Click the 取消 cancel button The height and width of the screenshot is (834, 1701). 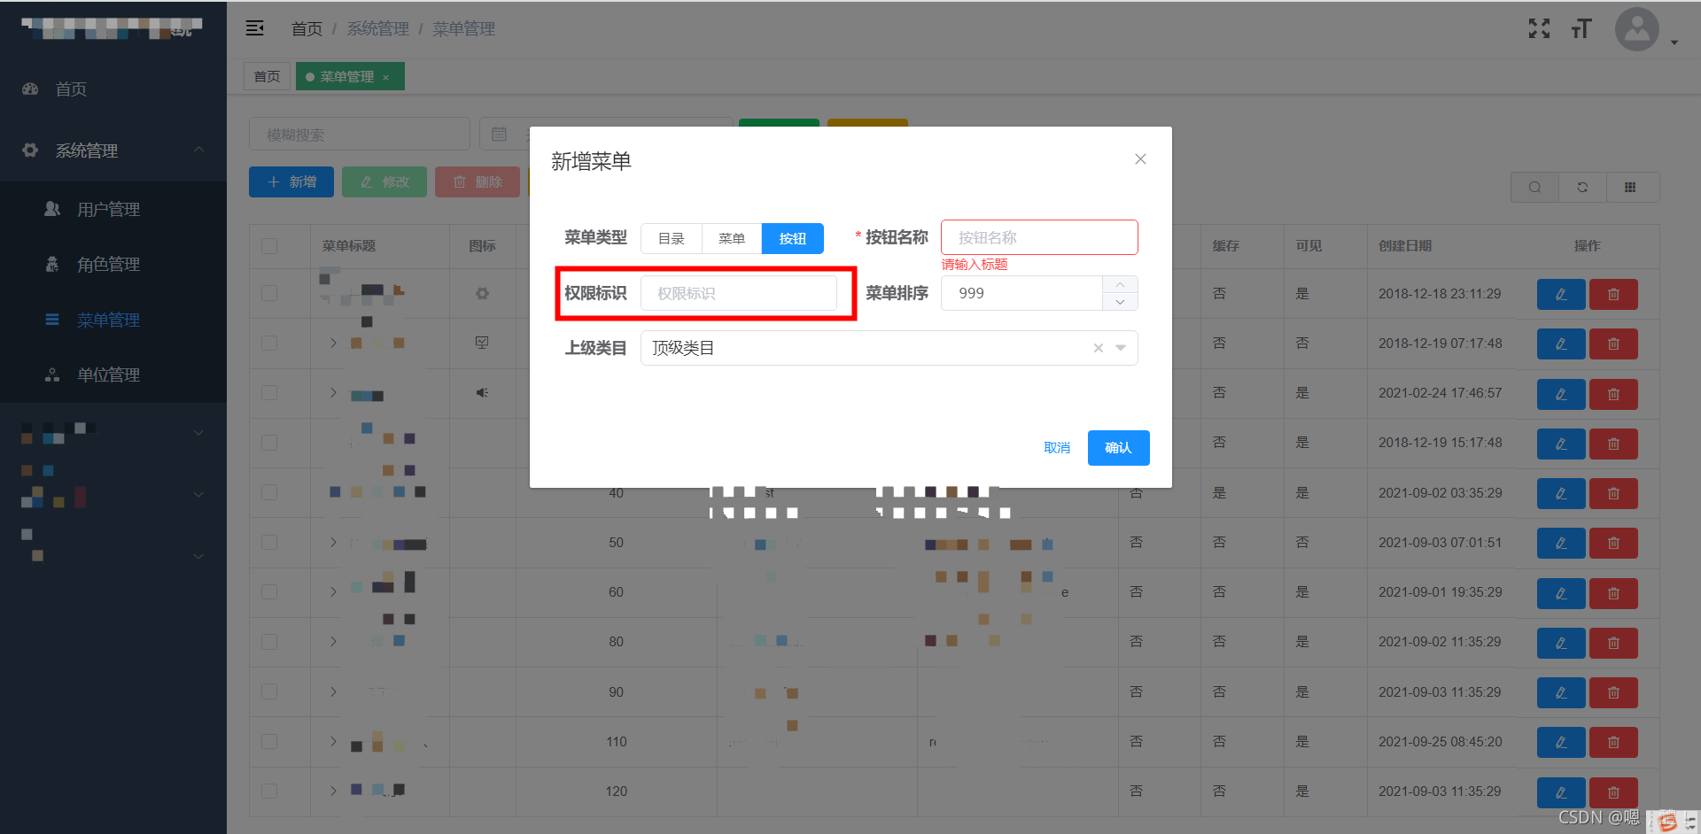point(1057,447)
